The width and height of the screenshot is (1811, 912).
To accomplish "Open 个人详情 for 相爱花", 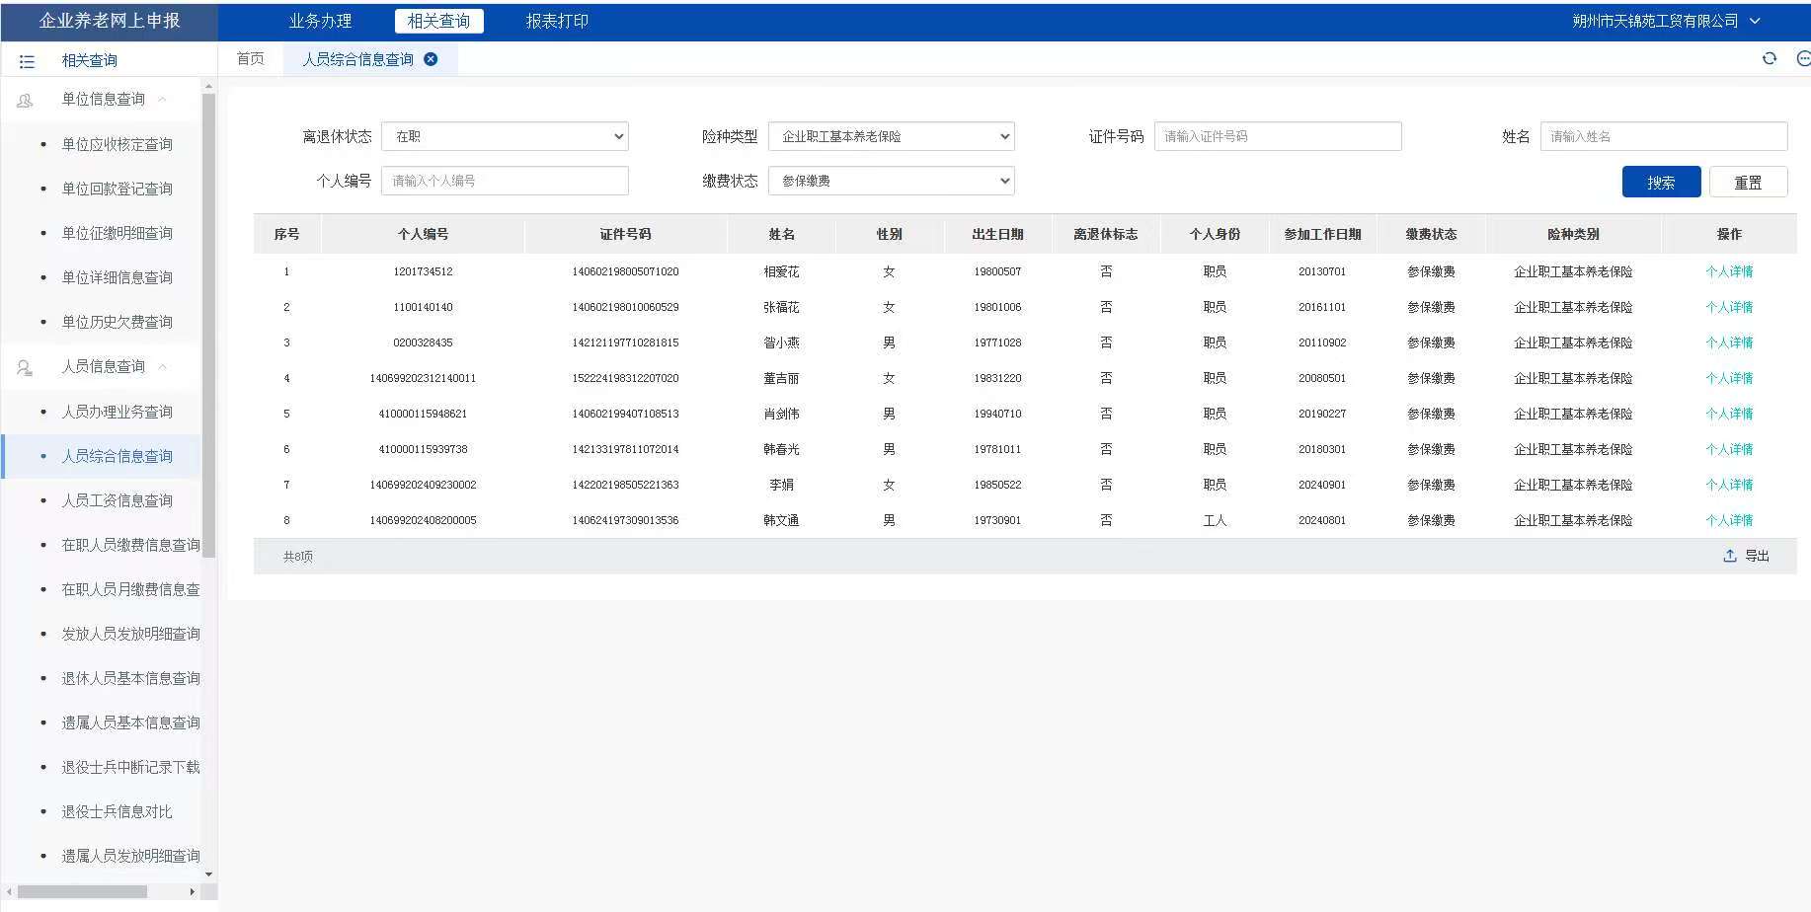I will tap(1729, 271).
